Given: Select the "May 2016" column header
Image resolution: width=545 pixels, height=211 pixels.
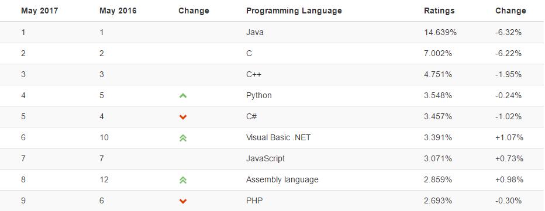Looking at the screenshot, I should tap(118, 11).
